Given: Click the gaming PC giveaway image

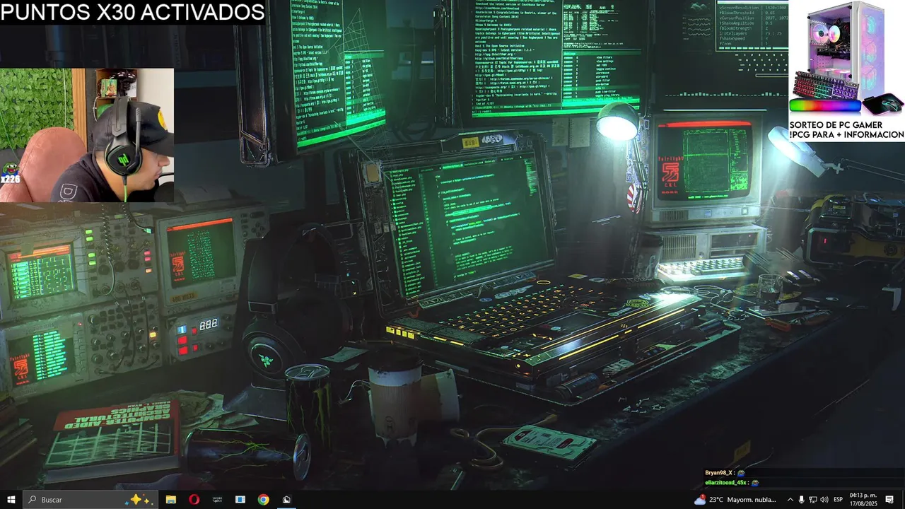Looking at the screenshot, I should [x=846, y=58].
